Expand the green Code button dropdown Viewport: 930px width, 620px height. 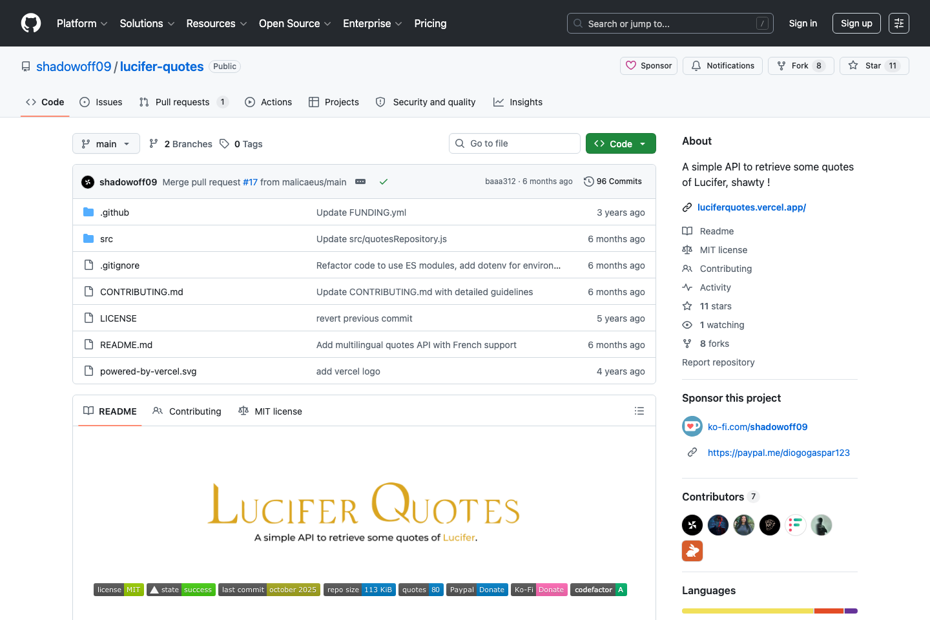point(642,143)
